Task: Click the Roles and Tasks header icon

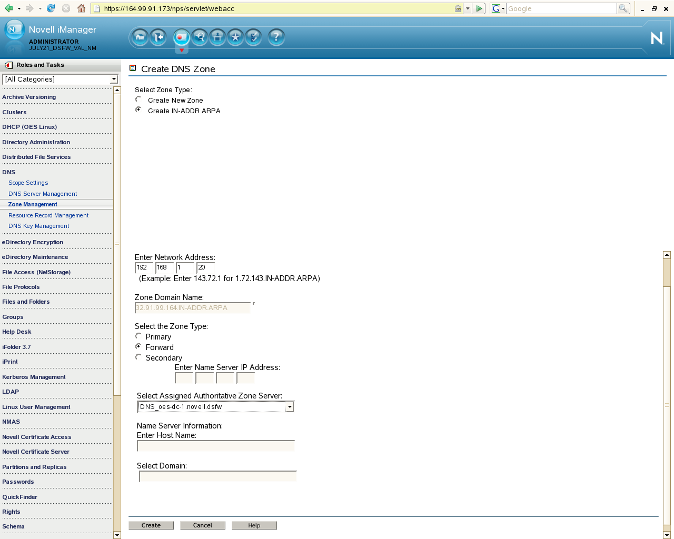Action: click(x=8, y=65)
